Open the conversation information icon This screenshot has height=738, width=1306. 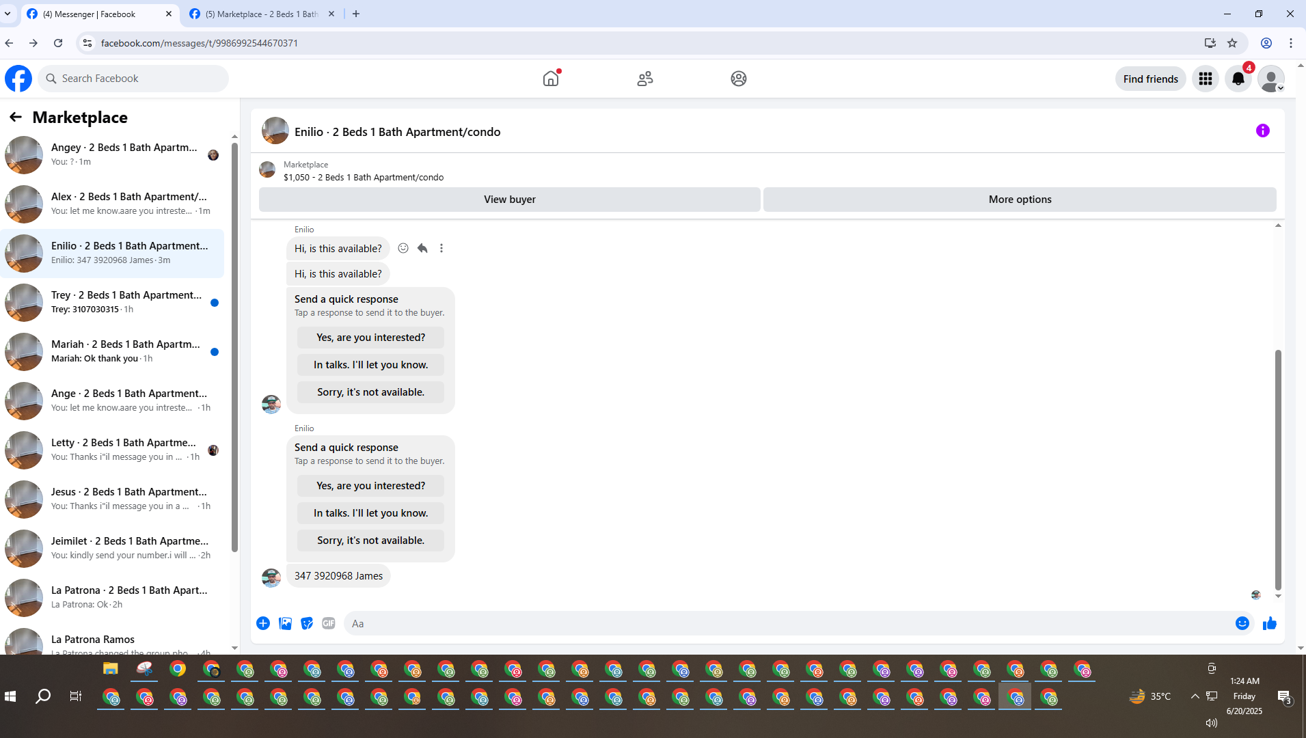coord(1262,131)
